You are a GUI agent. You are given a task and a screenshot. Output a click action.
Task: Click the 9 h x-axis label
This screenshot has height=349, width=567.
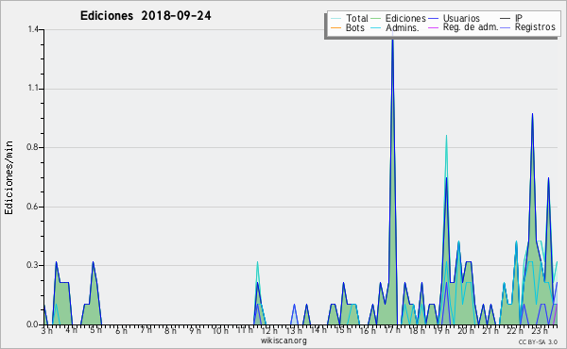196,331
